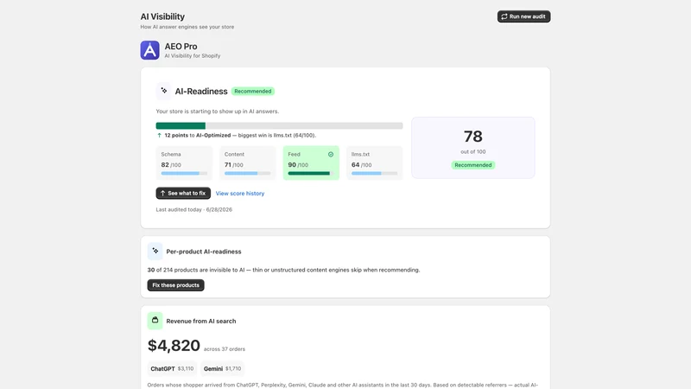Click the AI Visibility page title

(162, 16)
